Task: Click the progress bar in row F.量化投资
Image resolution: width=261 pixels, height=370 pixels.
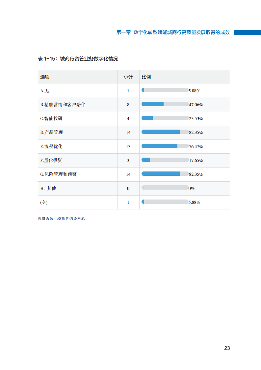Action: pyautogui.click(x=165, y=160)
